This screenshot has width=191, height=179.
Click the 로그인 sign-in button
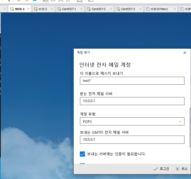pyautogui.click(x=161, y=169)
